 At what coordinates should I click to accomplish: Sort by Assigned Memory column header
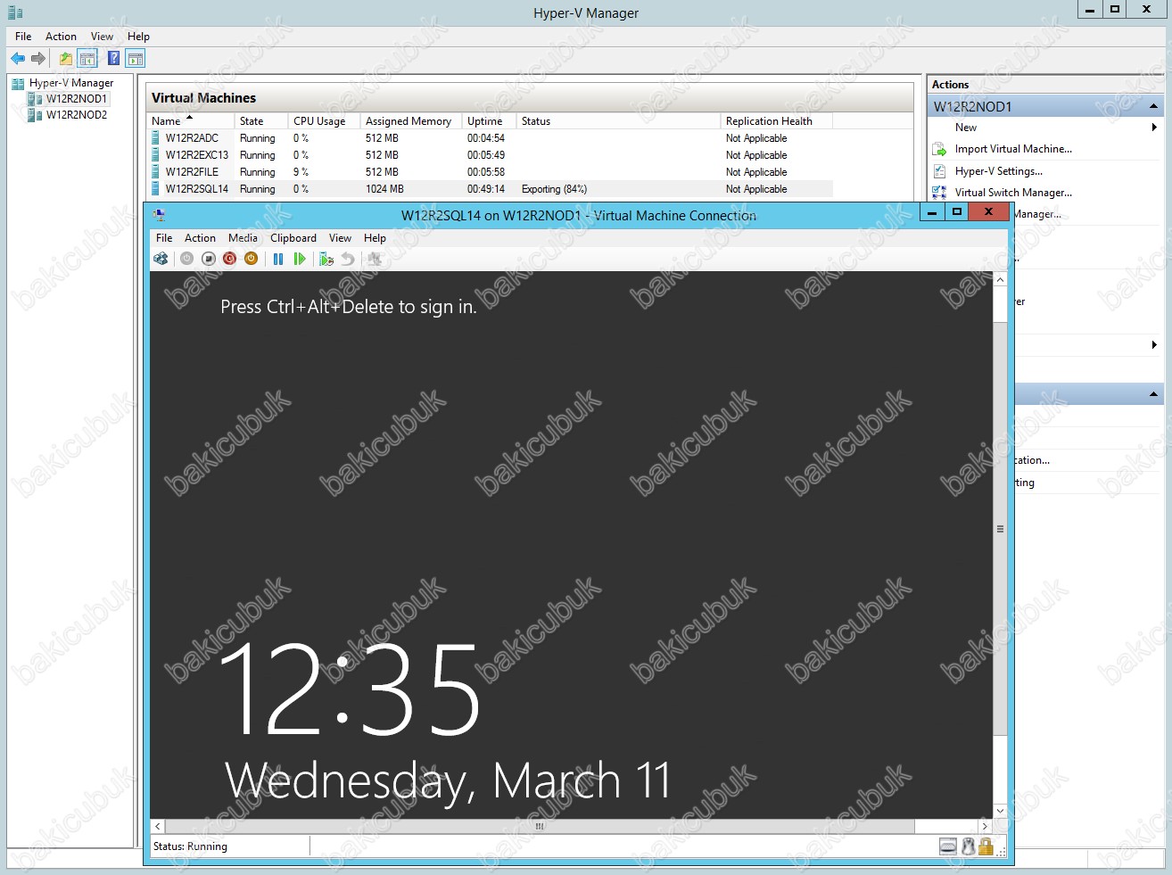[x=411, y=121]
